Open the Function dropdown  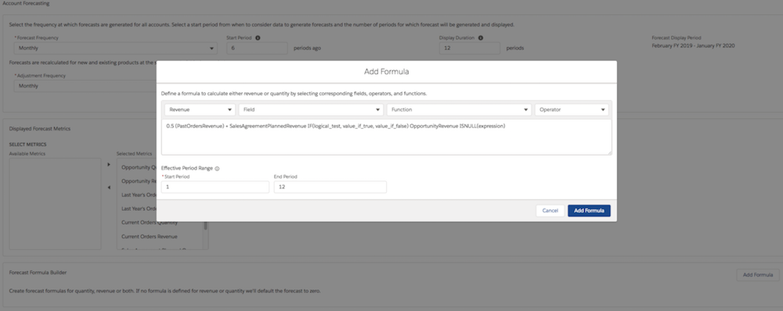458,109
